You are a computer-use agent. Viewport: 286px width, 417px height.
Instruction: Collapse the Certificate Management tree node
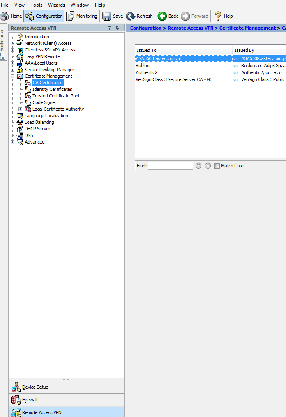click(x=13, y=76)
